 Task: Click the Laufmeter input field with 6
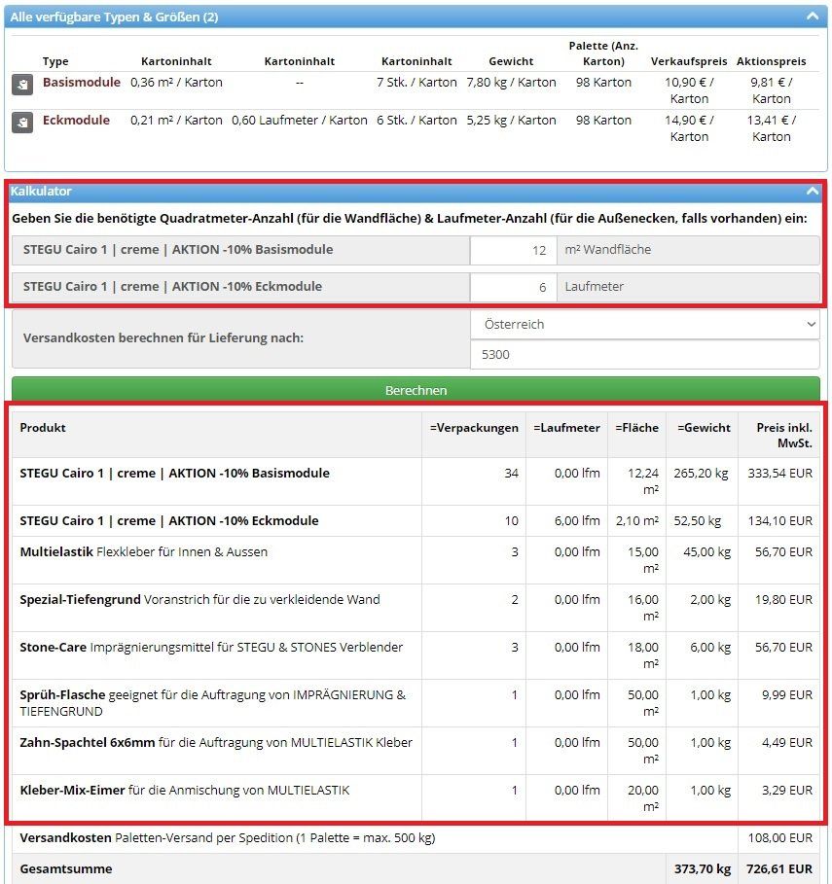513,287
